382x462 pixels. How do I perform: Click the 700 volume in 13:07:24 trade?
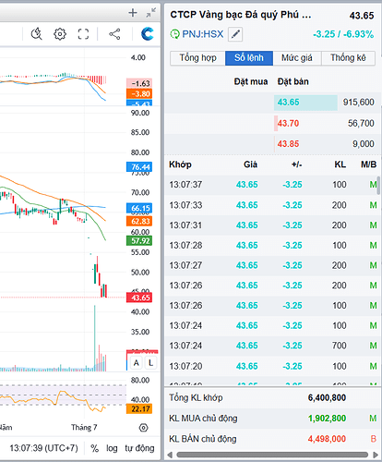(x=340, y=346)
